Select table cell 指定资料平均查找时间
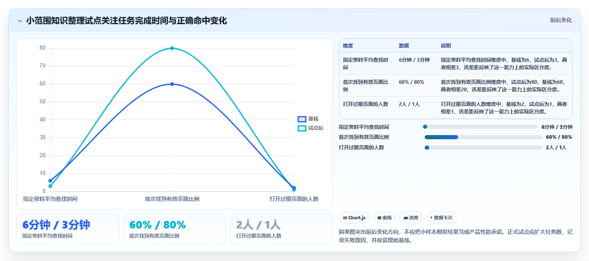 click(367, 63)
